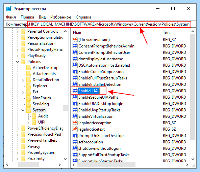This screenshot has height=172, width=200.
Task: Select the Privacy key
Action: [x=34, y=146]
